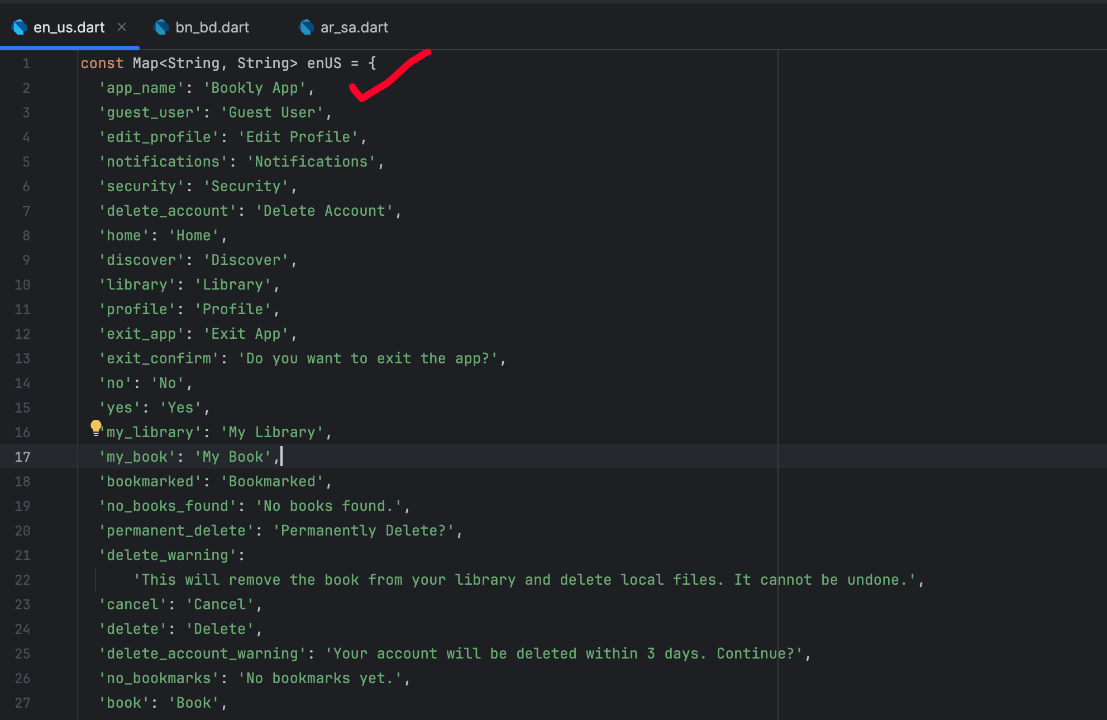Click the 'No' value on line 14

168,383
